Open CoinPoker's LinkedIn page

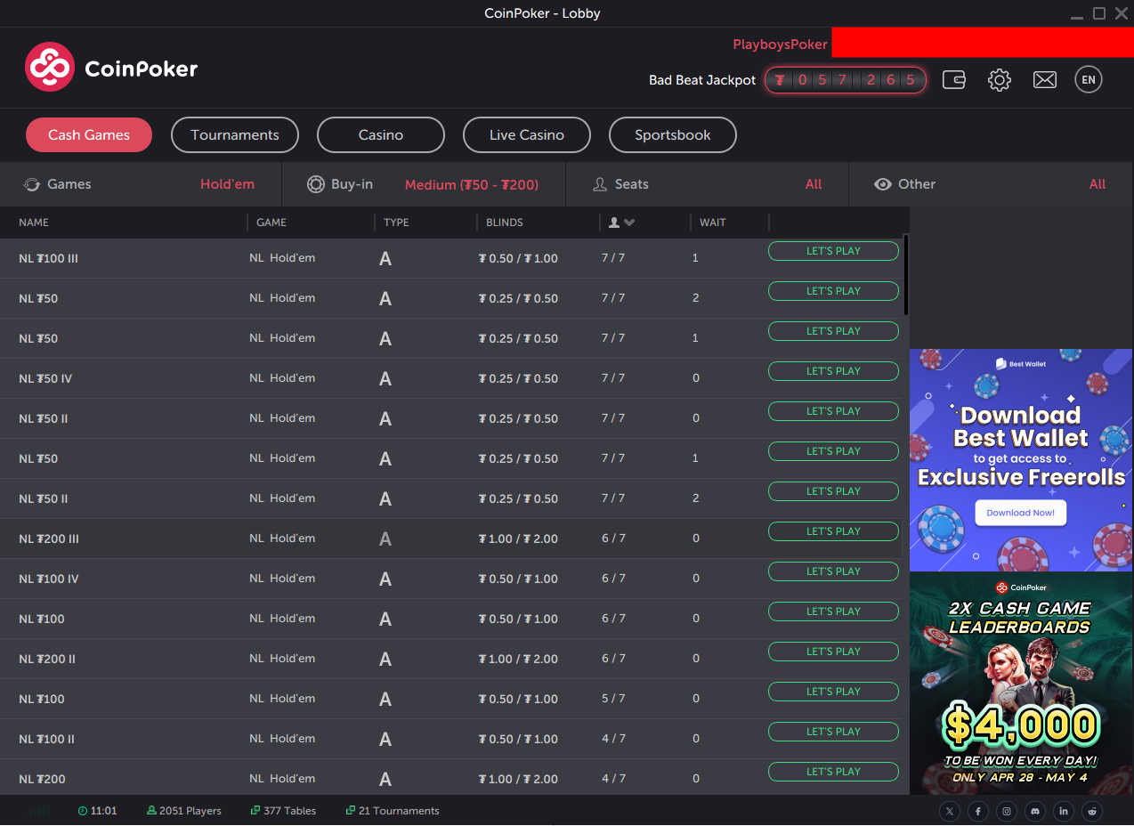click(x=1064, y=811)
